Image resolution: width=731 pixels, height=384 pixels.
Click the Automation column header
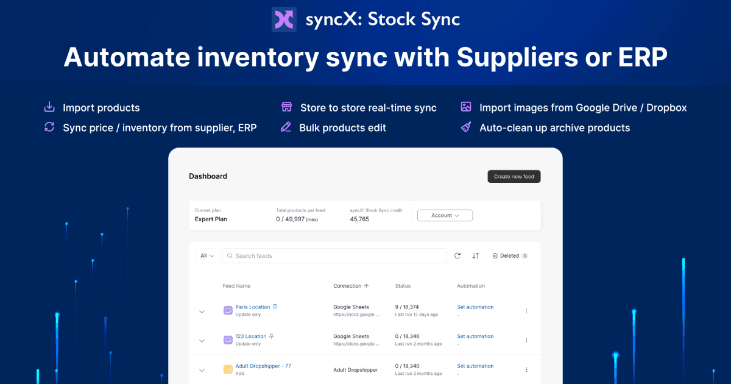[471, 286]
